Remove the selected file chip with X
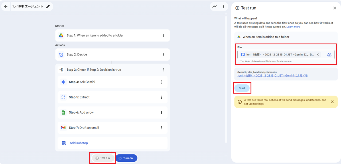Viewport: 341px width, 164px height. pos(318,55)
